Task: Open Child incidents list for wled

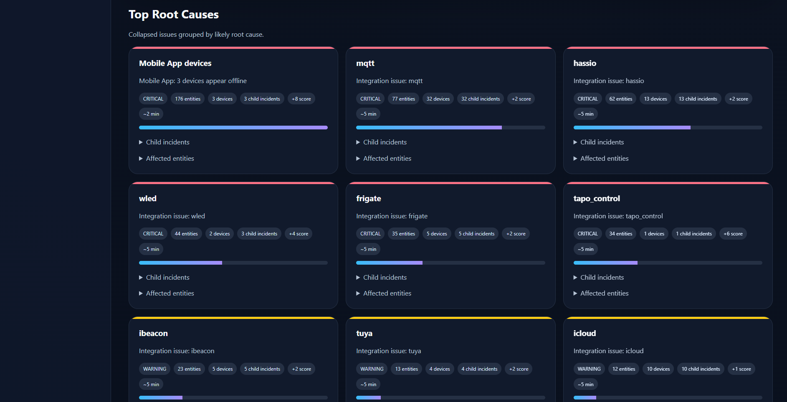Action: click(x=164, y=278)
